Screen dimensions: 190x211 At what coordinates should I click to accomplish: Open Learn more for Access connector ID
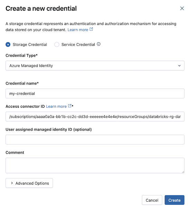(x=56, y=106)
